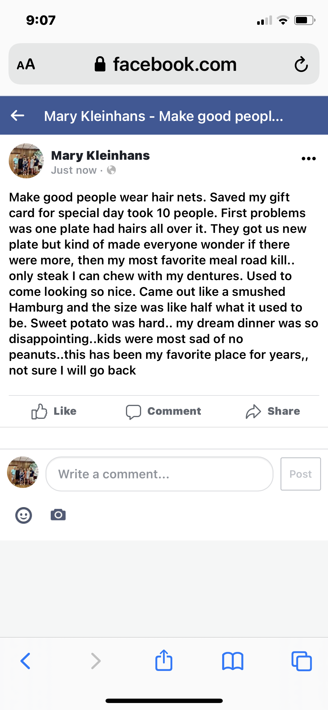Open the emoji smiley picker
328x710 pixels.
[x=24, y=515]
